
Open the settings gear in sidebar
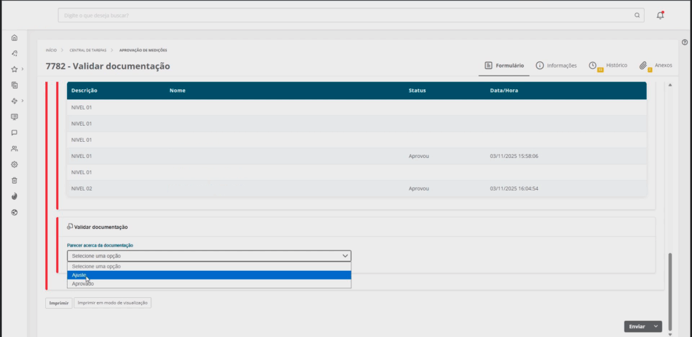(x=14, y=164)
